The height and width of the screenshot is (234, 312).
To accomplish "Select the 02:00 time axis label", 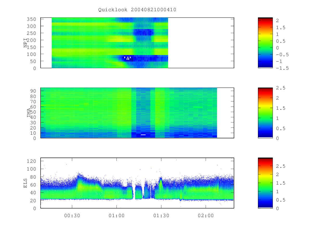I will pyautogui.click(x=206, y=216).
